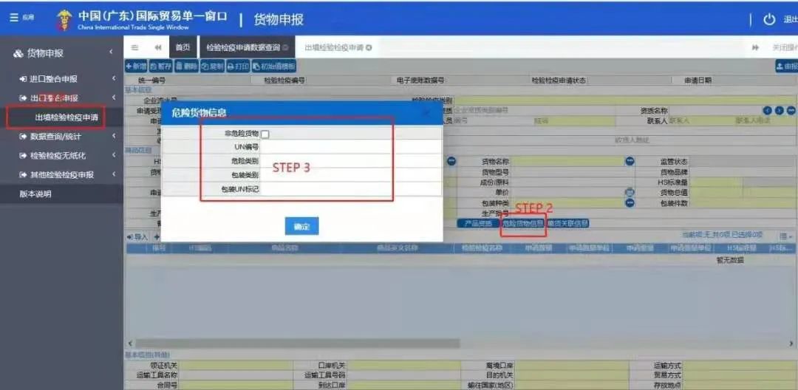Viewport: 798px width, 390px height.
Task: Click the 运输方式 input field
Action: tap(740, 366)
